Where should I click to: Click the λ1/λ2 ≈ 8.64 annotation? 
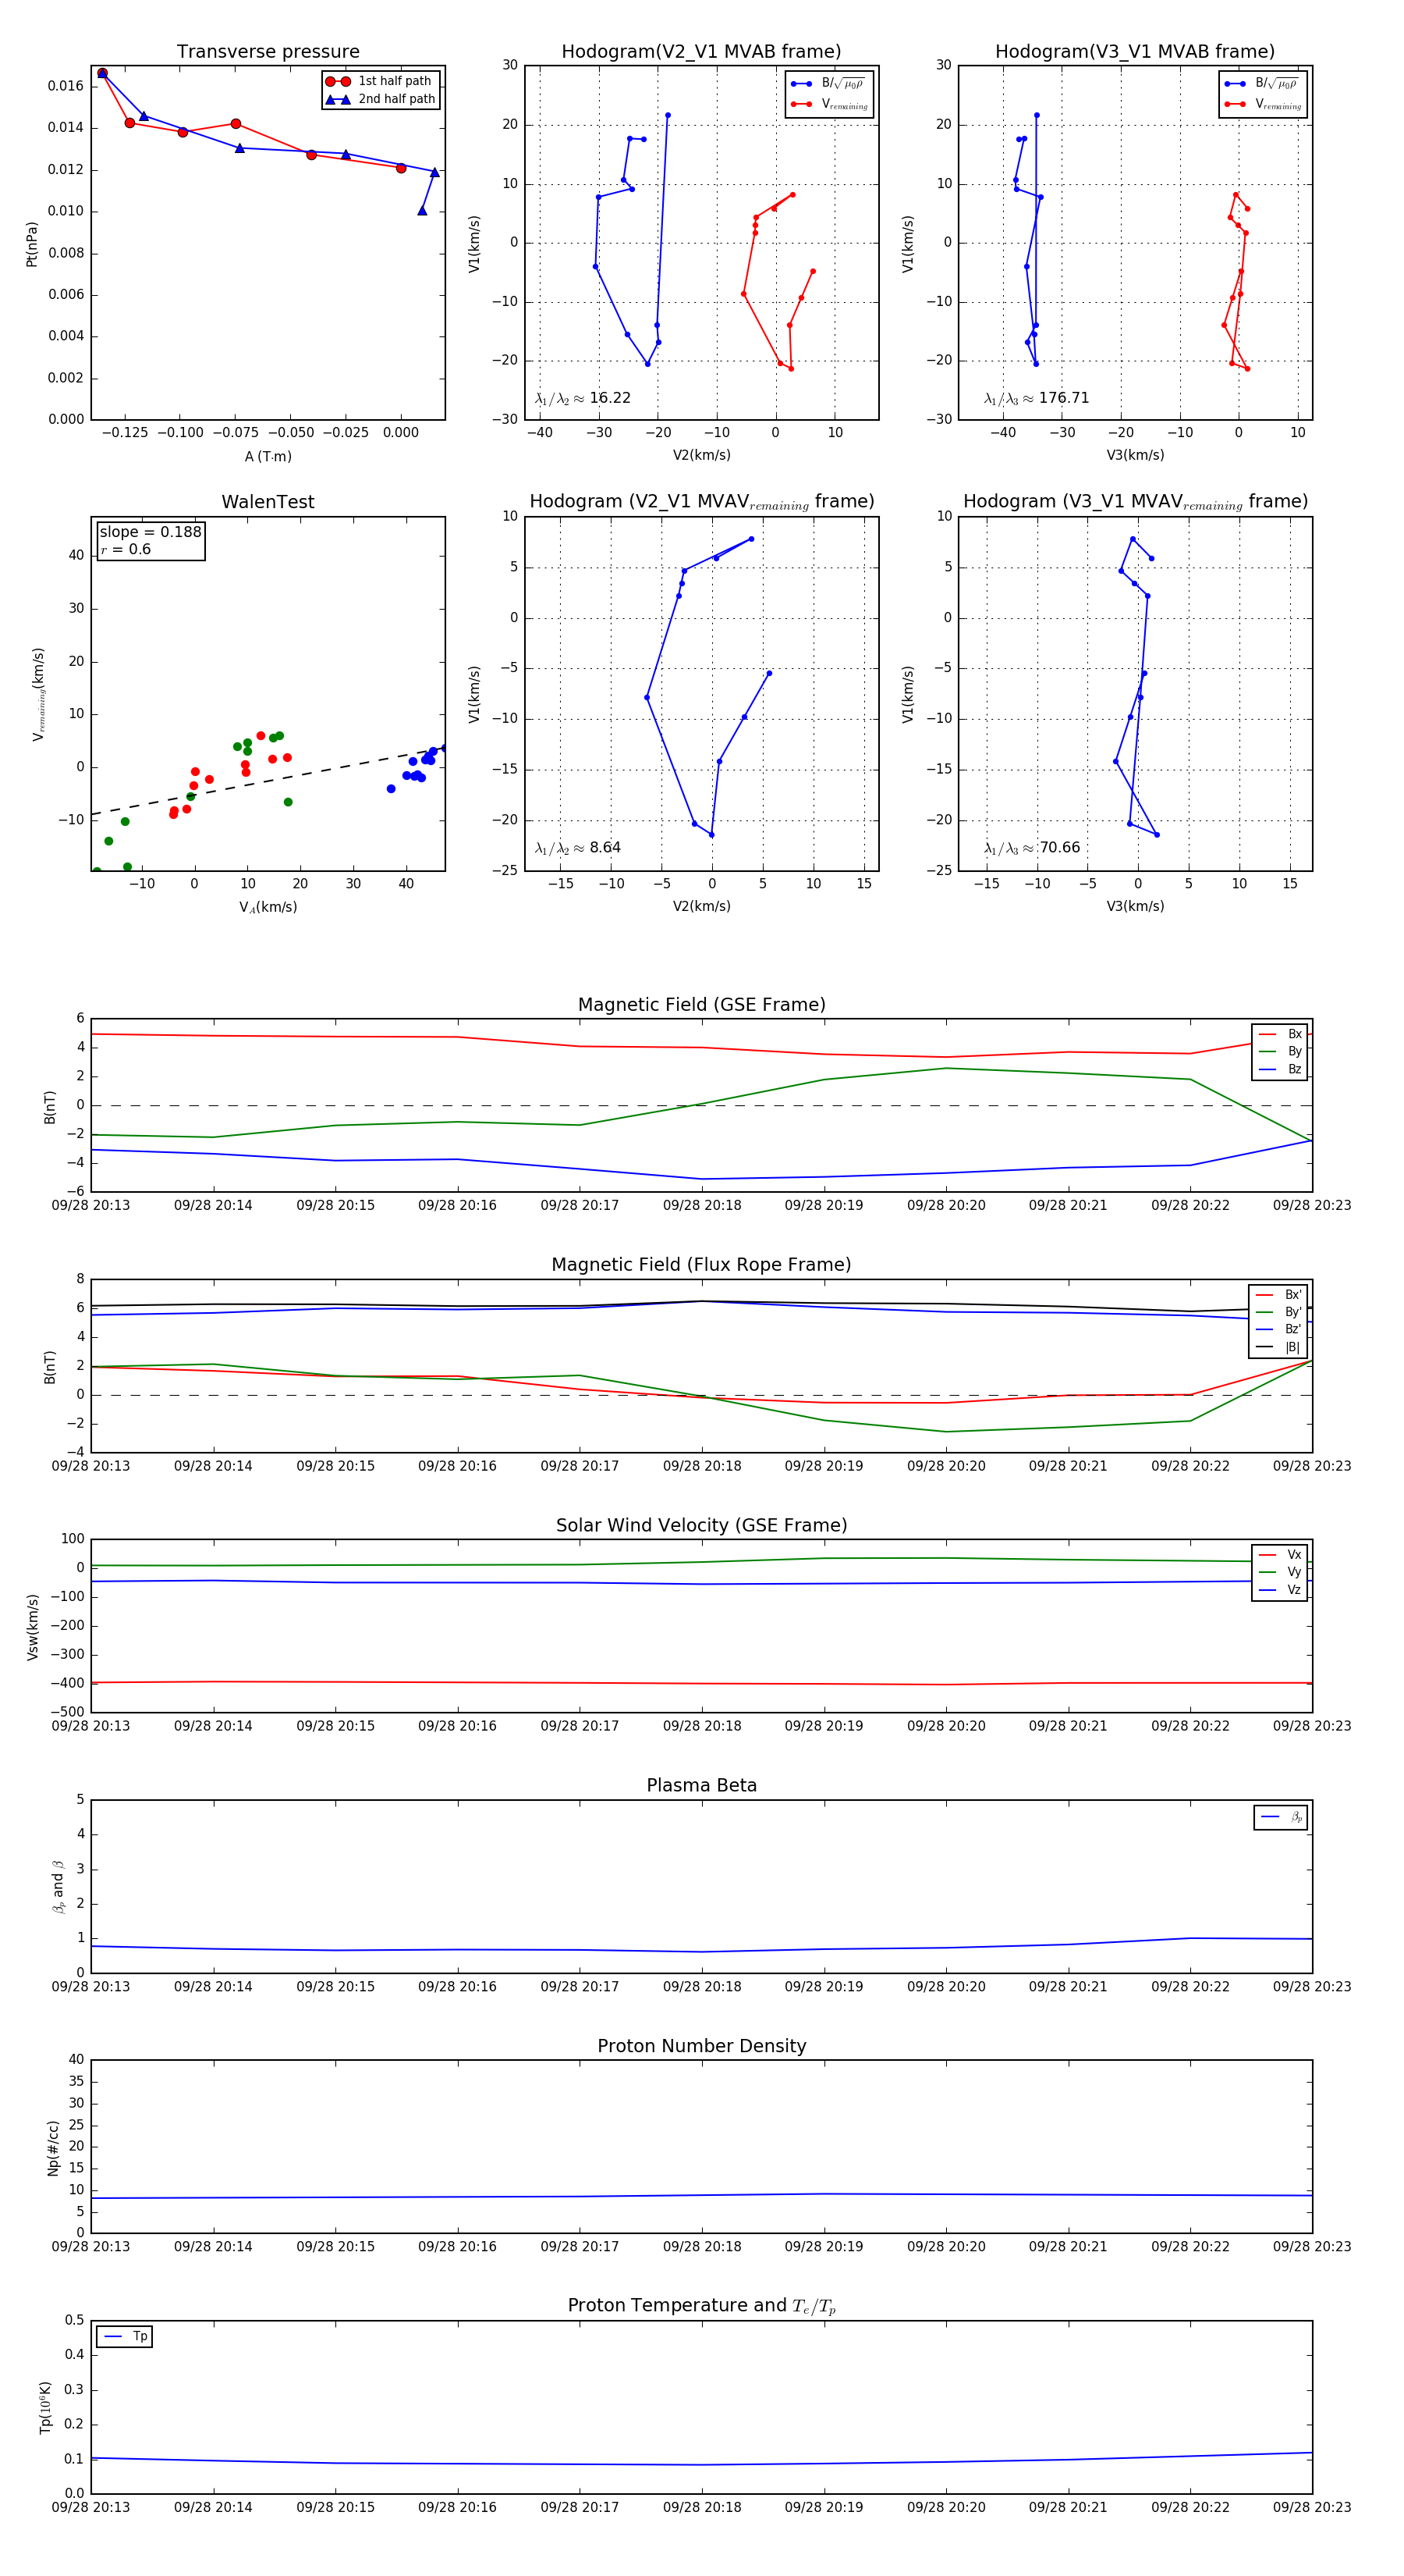pyautogui.click(x=577, y=848)
